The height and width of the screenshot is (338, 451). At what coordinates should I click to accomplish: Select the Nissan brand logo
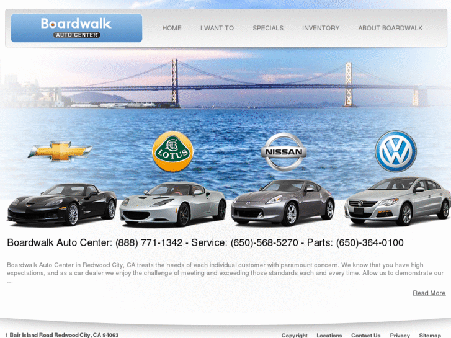pyautogui.click(x=284, y=152)
